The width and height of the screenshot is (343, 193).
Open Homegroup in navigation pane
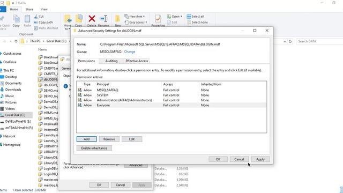[x=12, y=145]
